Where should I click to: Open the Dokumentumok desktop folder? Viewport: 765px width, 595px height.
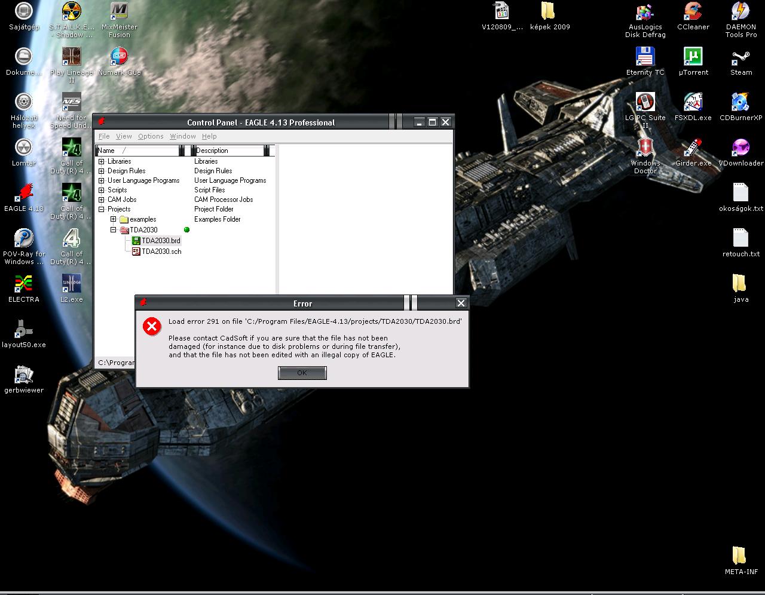pyautogui.click(x=24, y=62)
